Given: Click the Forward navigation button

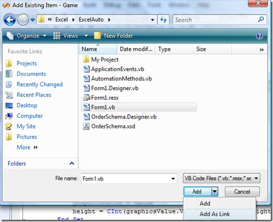Looking at the screenshot, I should (23, 19).
